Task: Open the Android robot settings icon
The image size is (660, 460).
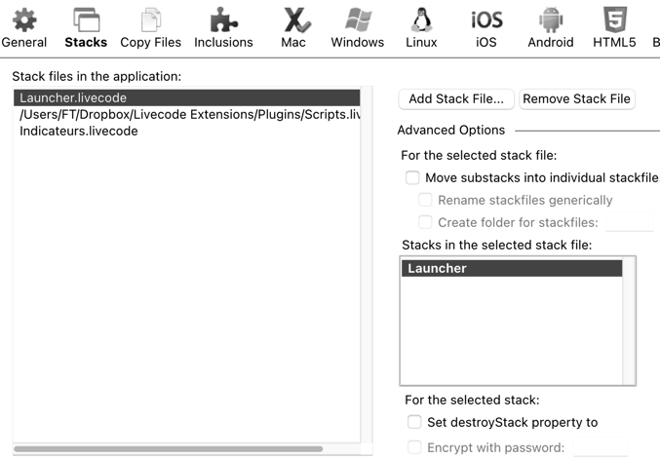Action: (x=551, y=20)
